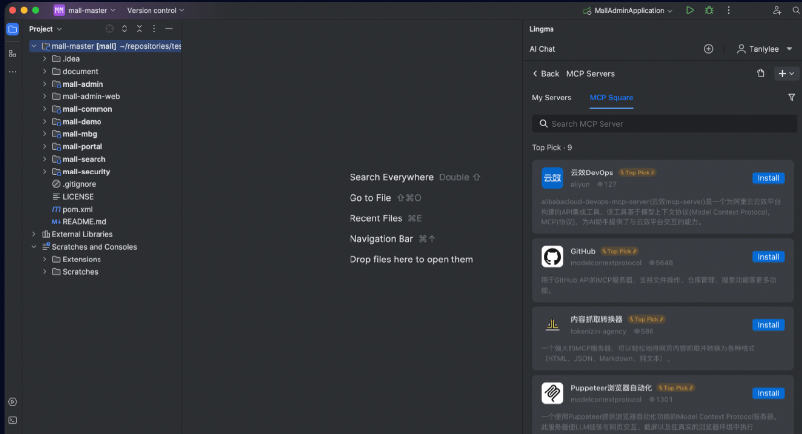
Task: Open the Version control menu
Action: pyautogui.click(x=155, y=10)
